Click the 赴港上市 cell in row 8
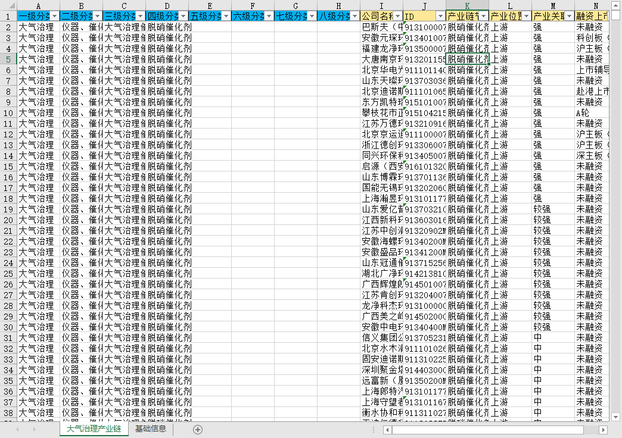 point(592,91)
